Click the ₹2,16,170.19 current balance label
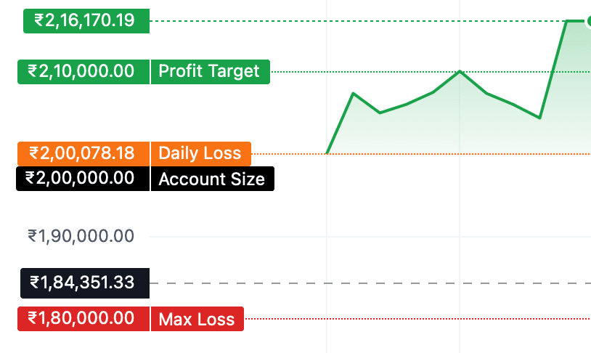The width and height of the screenshot is (591, 353). point(86,20)
